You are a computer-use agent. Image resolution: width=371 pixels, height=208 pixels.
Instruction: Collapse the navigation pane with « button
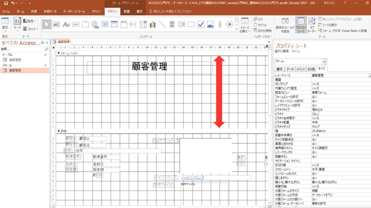(x=47, y=43)
